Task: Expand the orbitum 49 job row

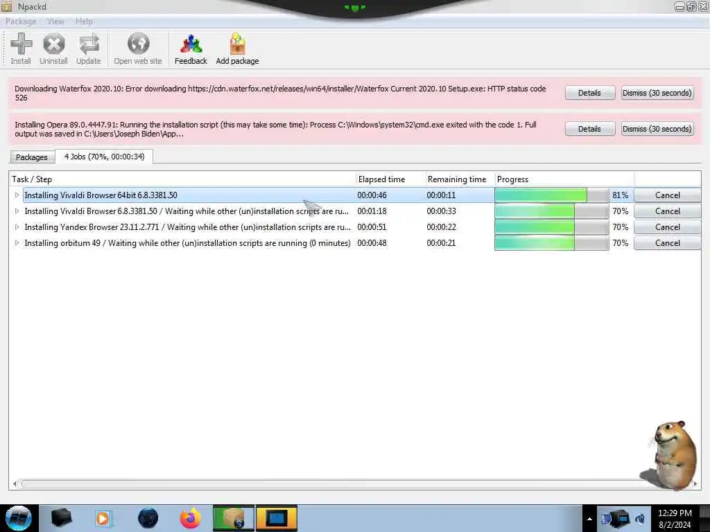Action: click(x=17, y=243)
